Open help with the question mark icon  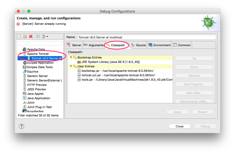21,126
